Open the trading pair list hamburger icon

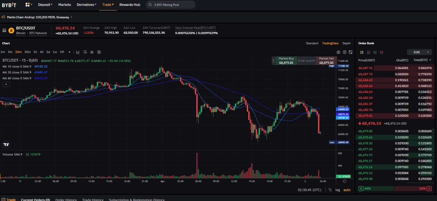4,30
